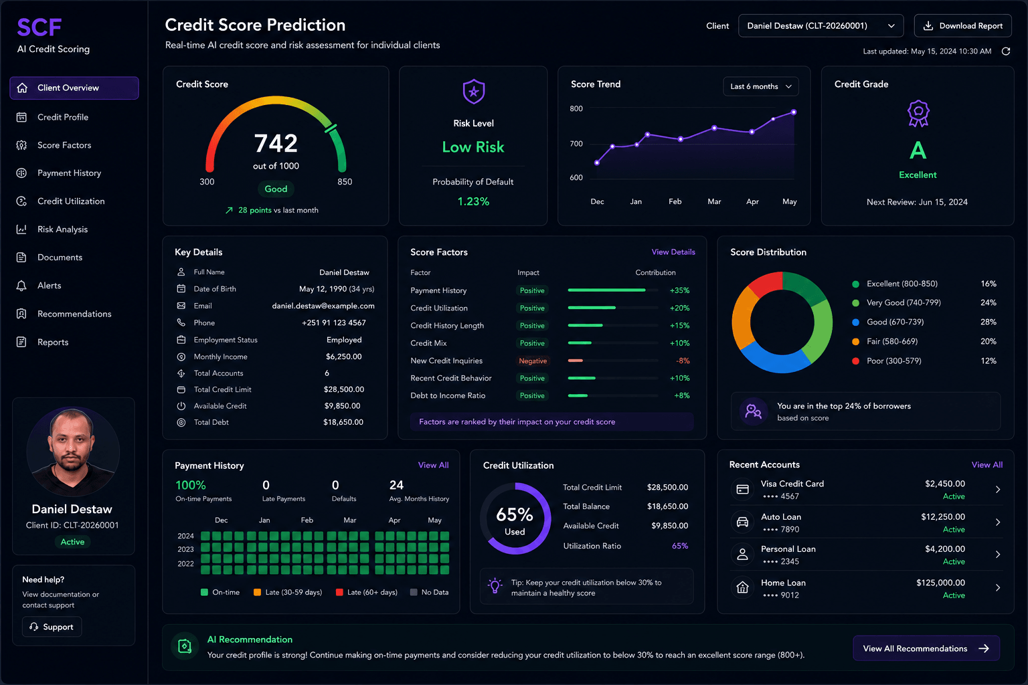This screenshot has width=1028, height=685.
Task: Click View All link in Recent Accounts
Action: [x=987, y=465]
